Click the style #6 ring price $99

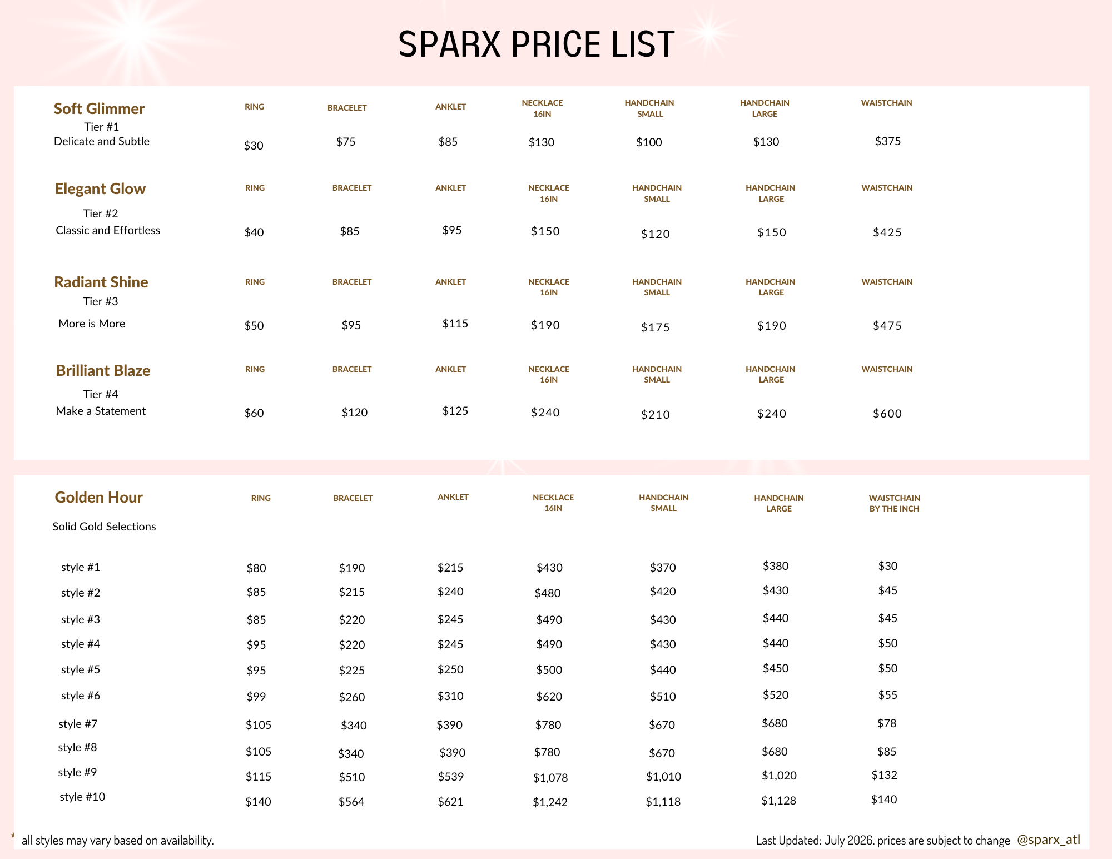[256, 697]
